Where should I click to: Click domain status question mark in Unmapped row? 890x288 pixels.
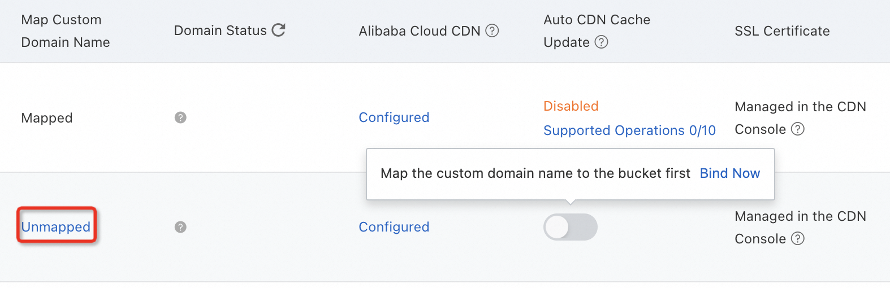(x=180, y=227)
